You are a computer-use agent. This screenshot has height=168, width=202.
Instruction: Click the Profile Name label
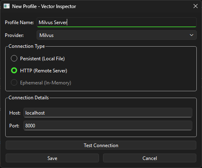point(19,23)
